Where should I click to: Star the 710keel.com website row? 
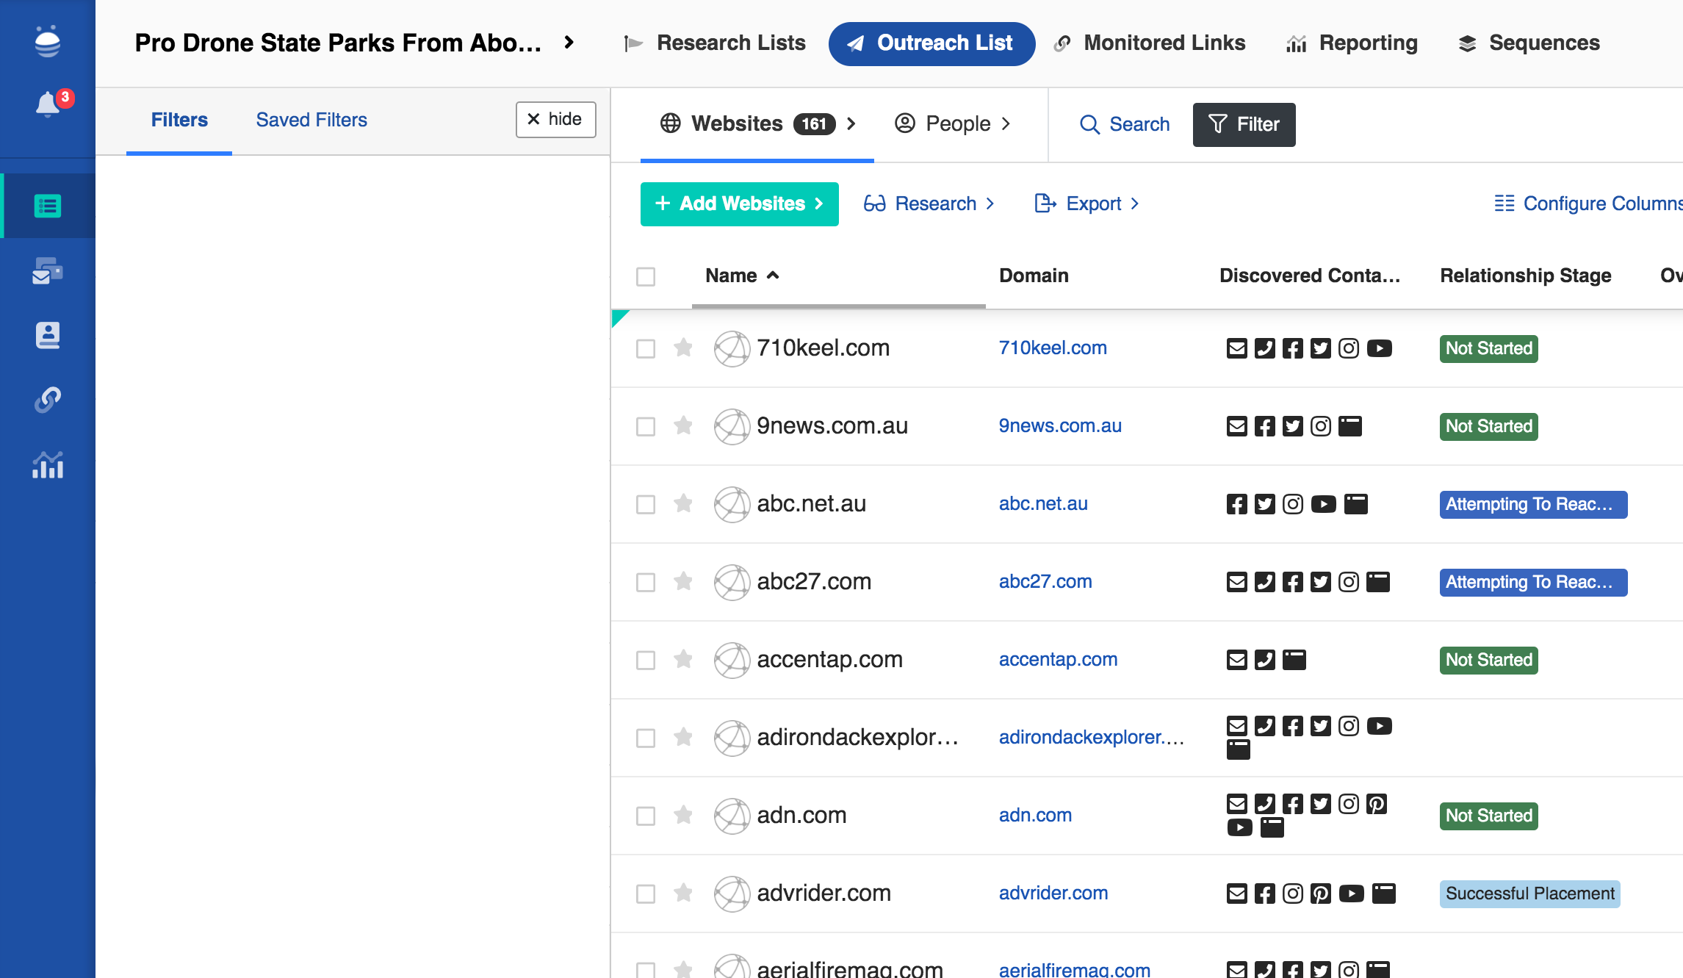pyautogui.click(x=683, y=348)
